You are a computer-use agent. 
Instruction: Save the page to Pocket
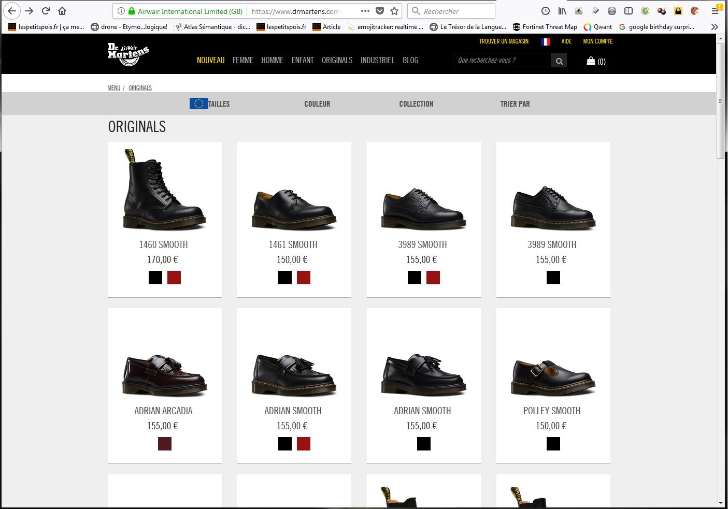tap(380, 11)
